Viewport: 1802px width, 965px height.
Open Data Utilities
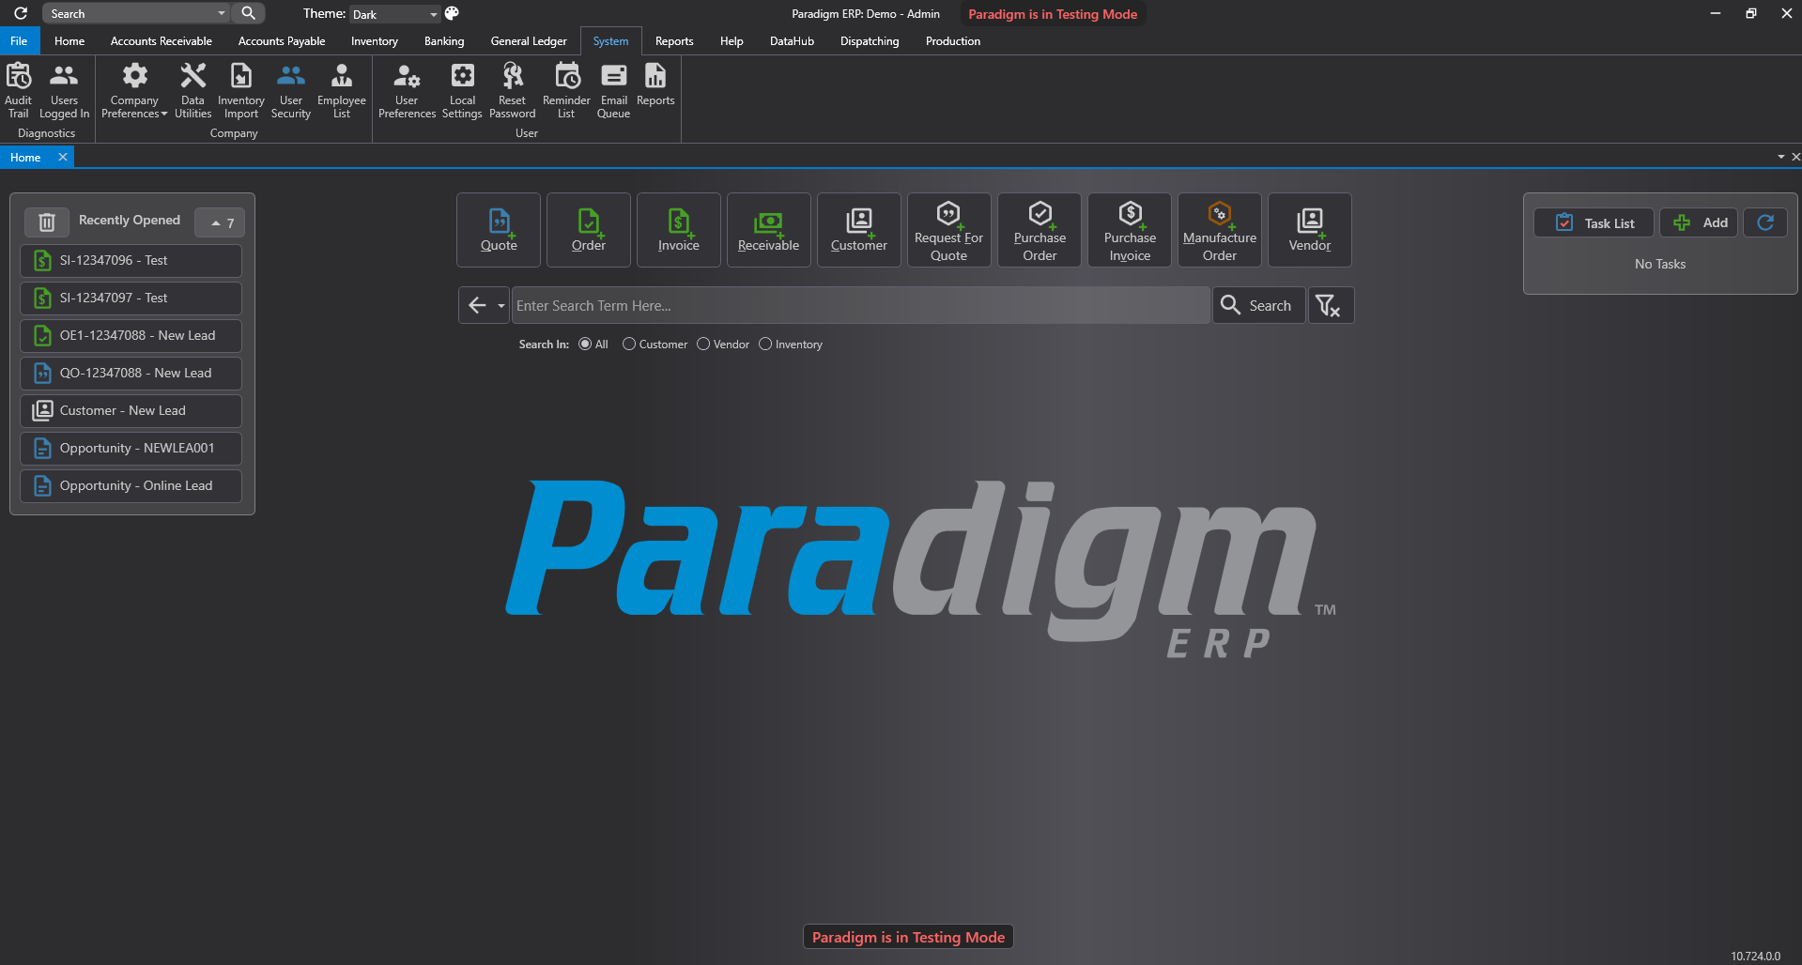[x=193, y=90]
